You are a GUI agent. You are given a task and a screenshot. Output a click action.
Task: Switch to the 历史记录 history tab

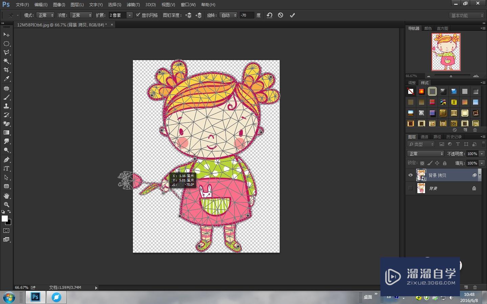coord(454,137)
